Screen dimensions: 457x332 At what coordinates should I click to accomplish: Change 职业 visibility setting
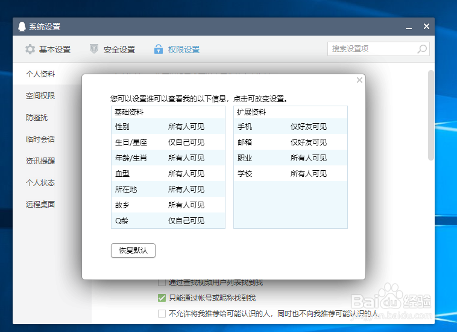coord(309,158)
